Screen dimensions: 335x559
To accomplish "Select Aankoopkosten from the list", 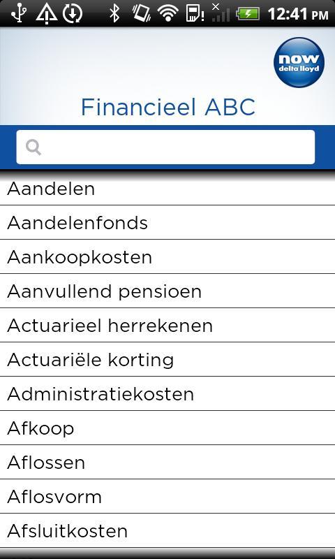I will (x=167, y=256).
